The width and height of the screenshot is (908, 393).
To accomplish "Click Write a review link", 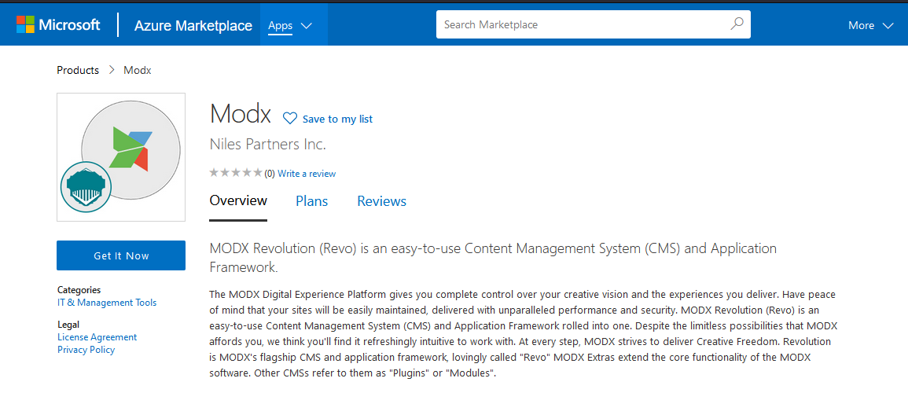I will click(x=307, y=174).
